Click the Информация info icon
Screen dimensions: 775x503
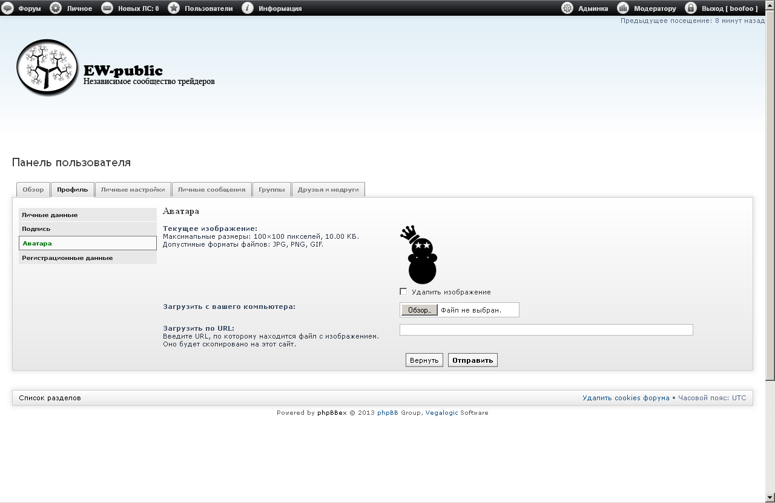[248, 8]
